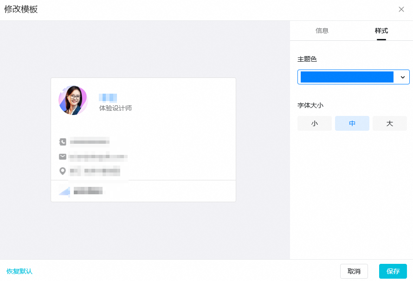Switch to the 样式 tab
413x281 pixels.
pyautogui.click(x=381, y=31)
